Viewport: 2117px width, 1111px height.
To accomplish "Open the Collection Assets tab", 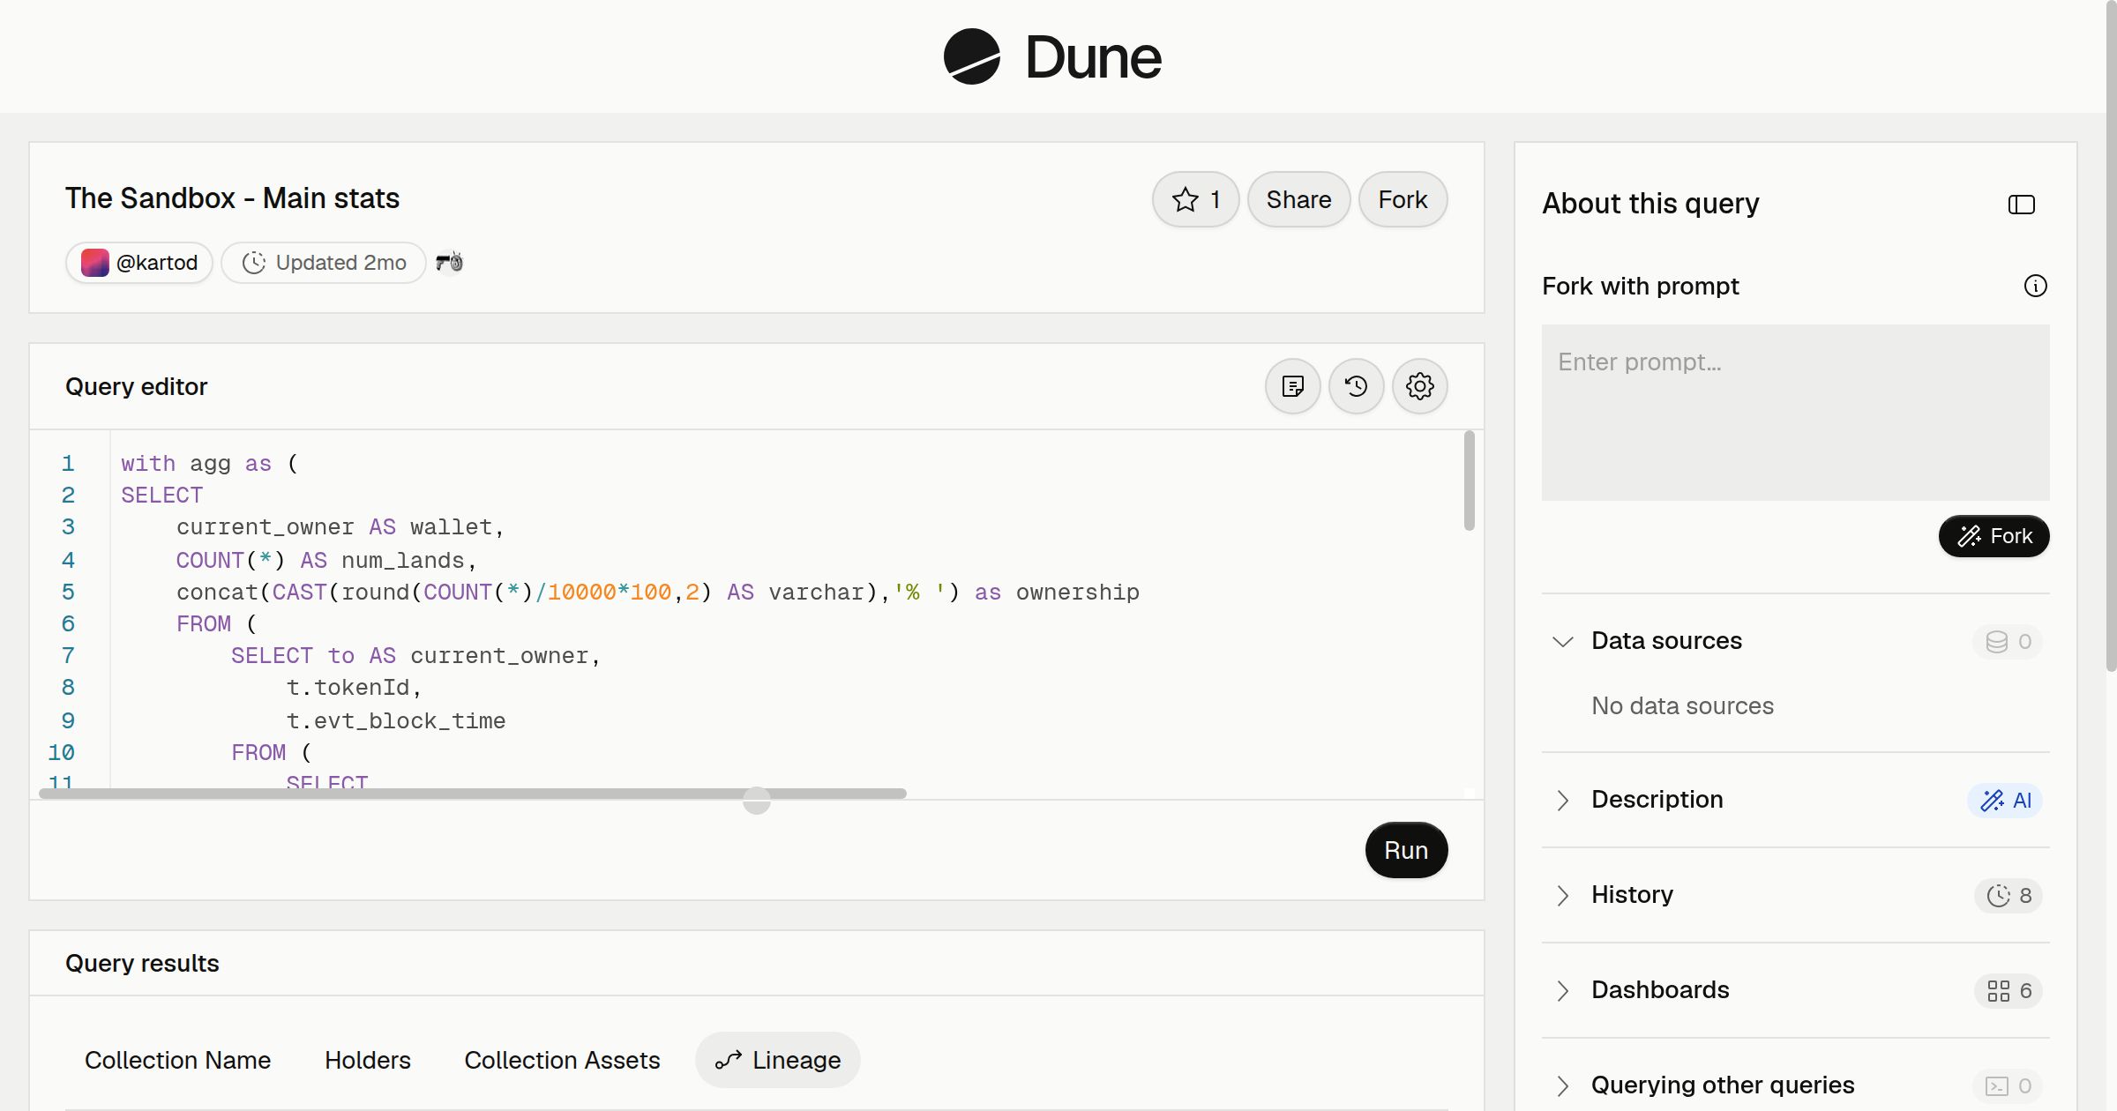I will click(x=562, y=1060).
